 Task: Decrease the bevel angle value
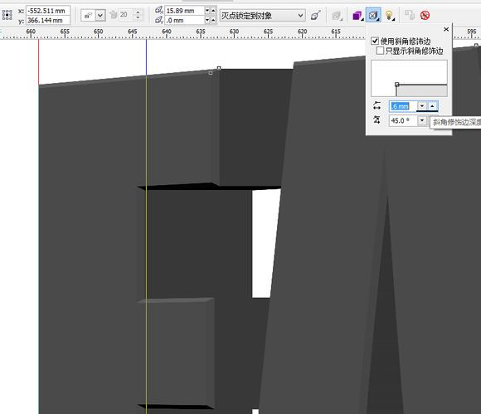[x=422, y=120]
